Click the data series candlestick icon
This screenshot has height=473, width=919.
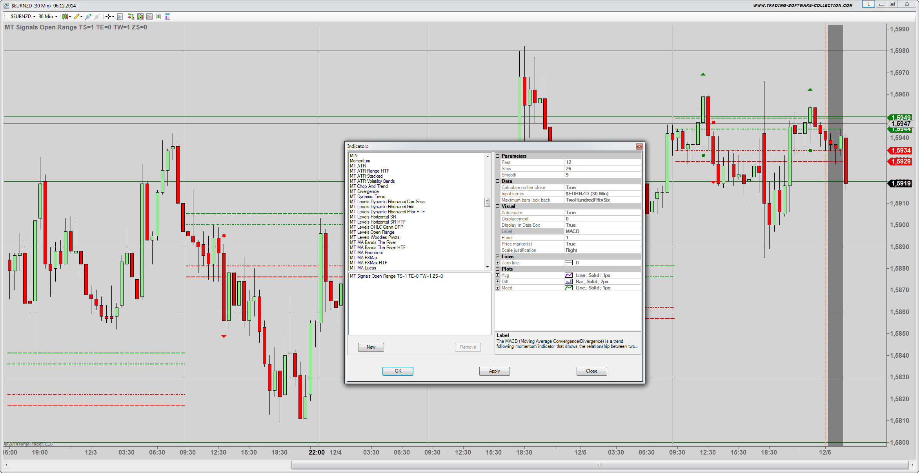point(140,16)
